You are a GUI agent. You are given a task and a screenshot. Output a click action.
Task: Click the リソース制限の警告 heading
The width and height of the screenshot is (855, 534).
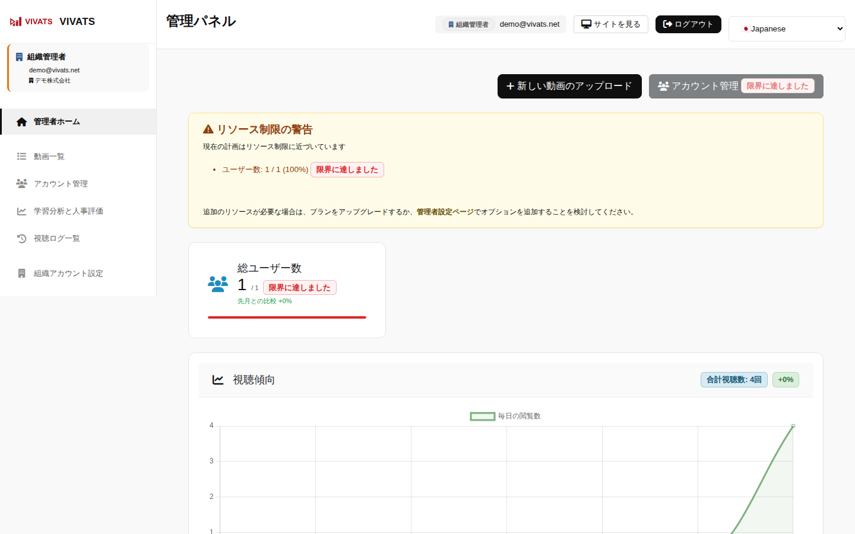tap(265, 129)
